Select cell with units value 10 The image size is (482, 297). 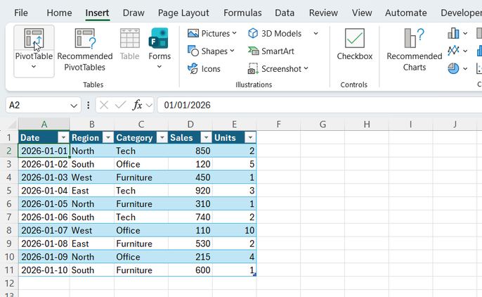(x=234, y=230)
